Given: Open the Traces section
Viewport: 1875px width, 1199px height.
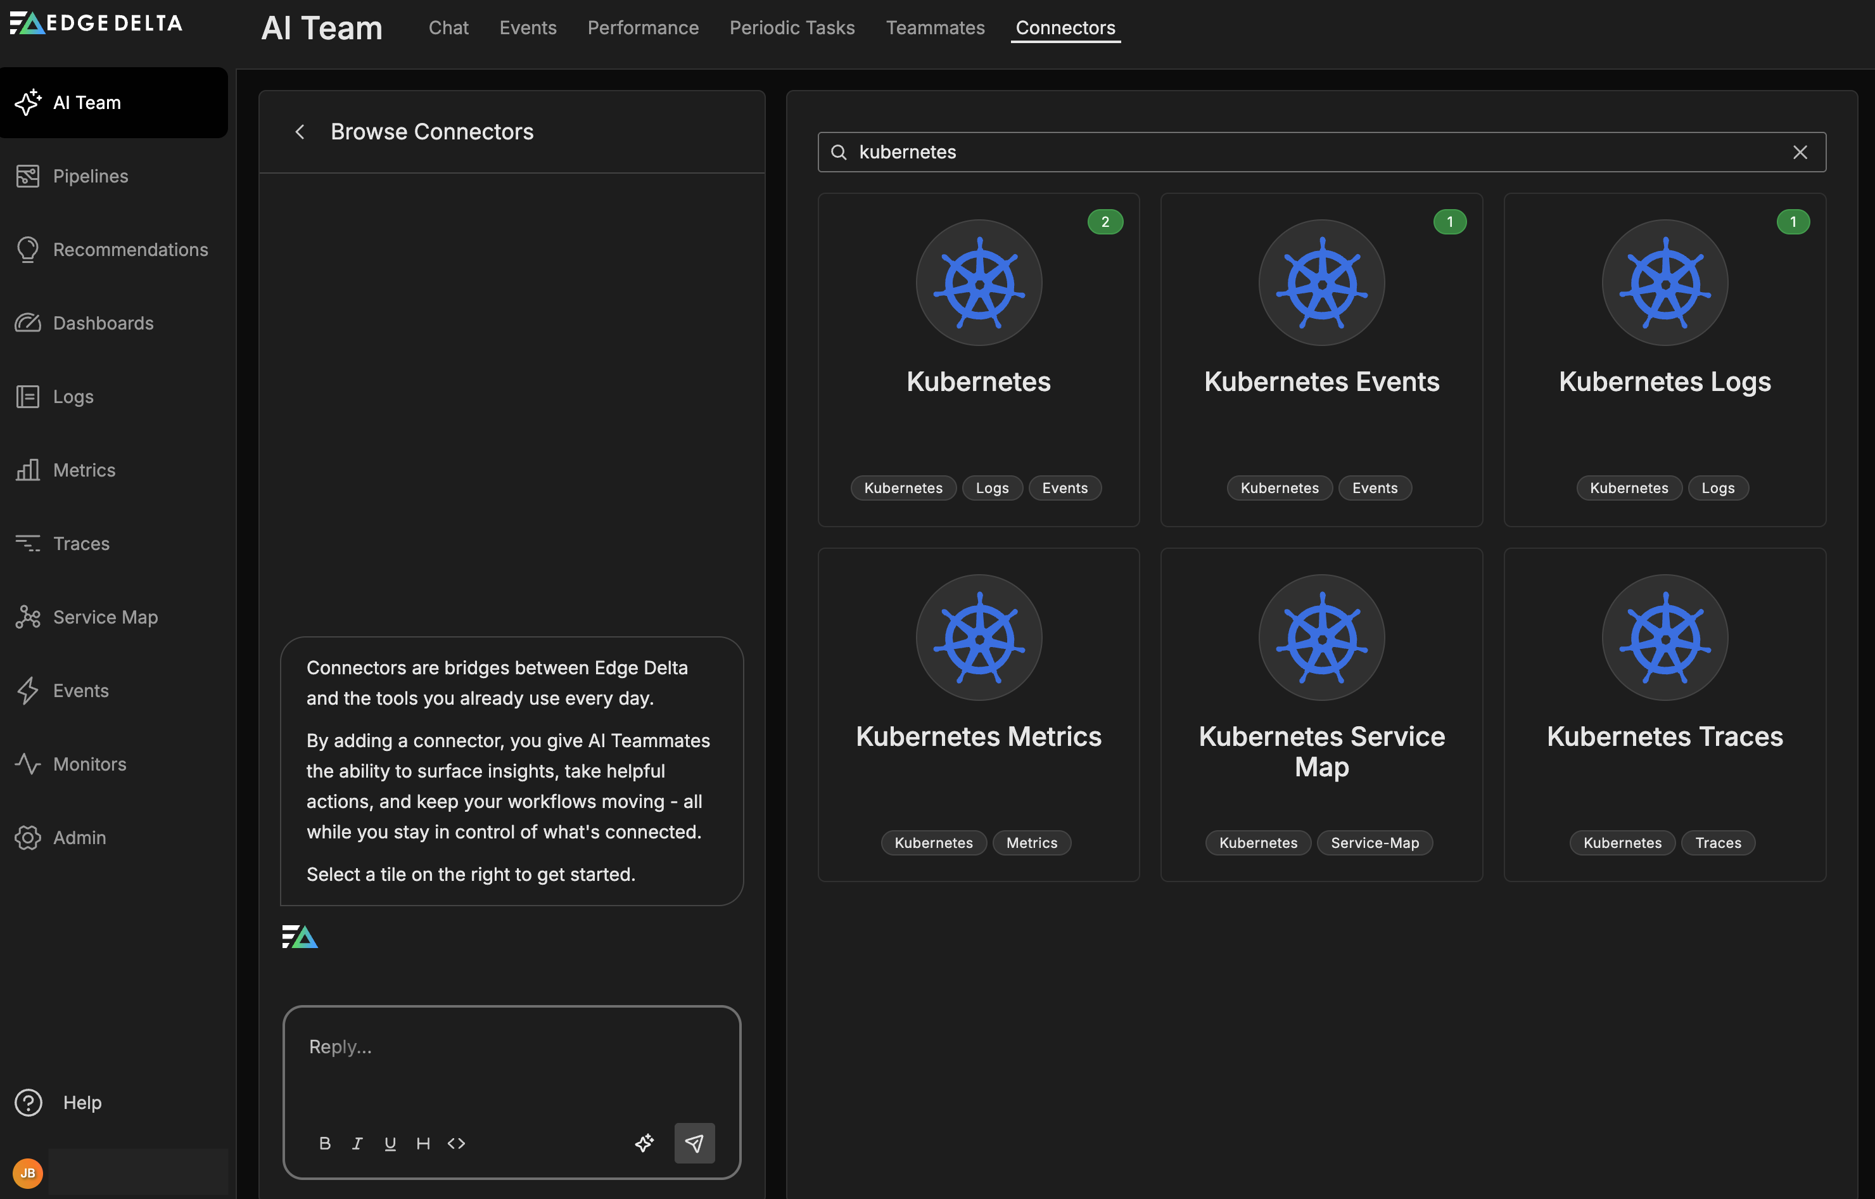Looking at the screenshot, I should [x=82, y=543].
